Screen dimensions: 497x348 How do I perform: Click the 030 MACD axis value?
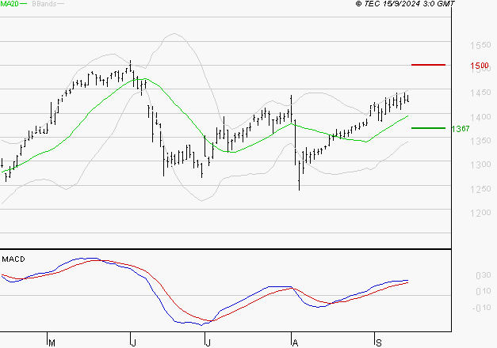pos(484,275)
